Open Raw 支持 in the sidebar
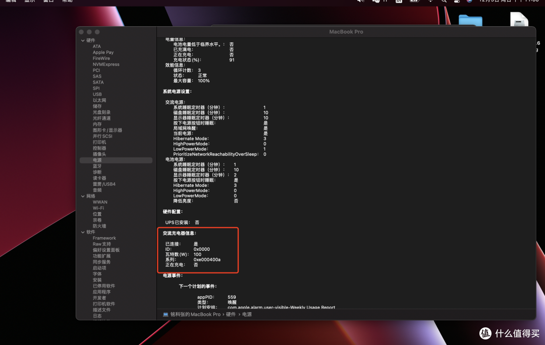Viewport: 545px width, 345px height. 101,244
